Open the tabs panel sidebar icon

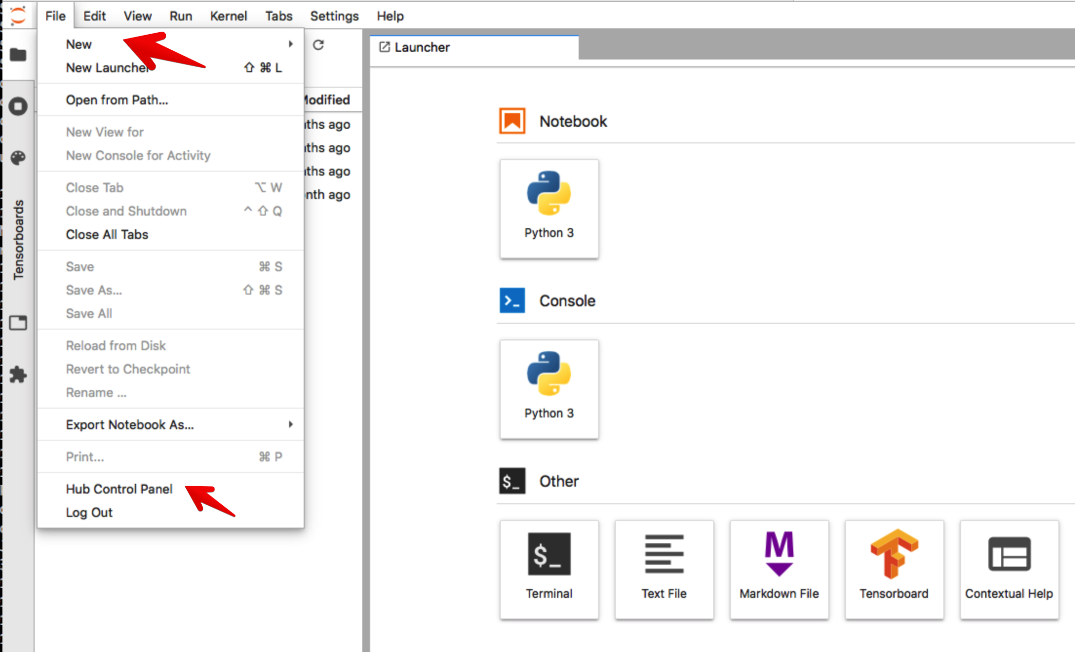[18, 323]
